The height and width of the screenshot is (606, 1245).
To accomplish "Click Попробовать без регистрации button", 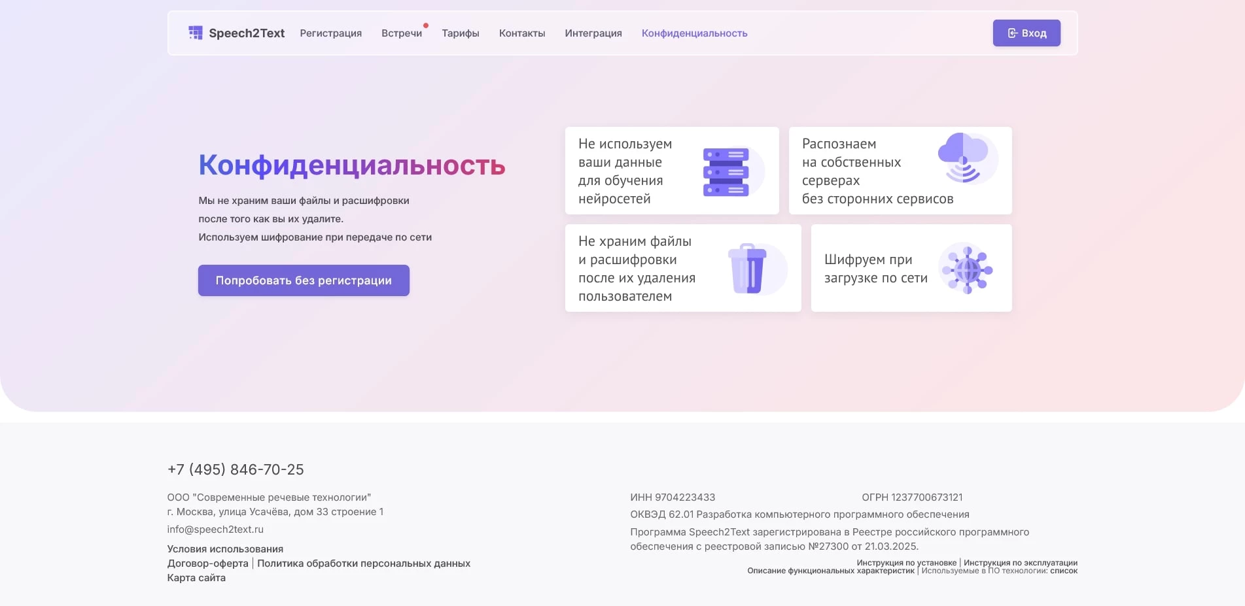I will pos(304,280).
